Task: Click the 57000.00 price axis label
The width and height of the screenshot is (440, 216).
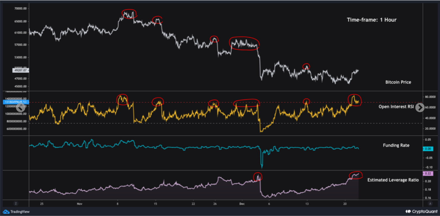Action: click(20, 45)
